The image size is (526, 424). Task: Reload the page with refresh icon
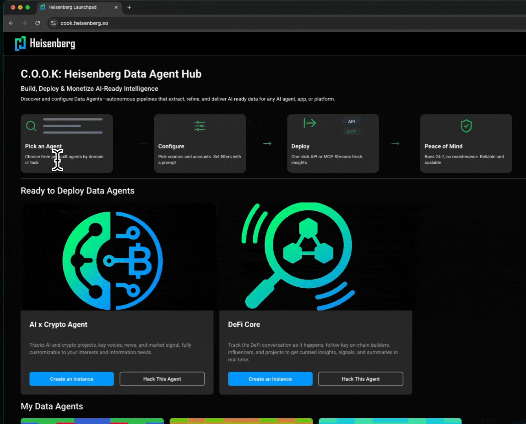tap(37, 23)
